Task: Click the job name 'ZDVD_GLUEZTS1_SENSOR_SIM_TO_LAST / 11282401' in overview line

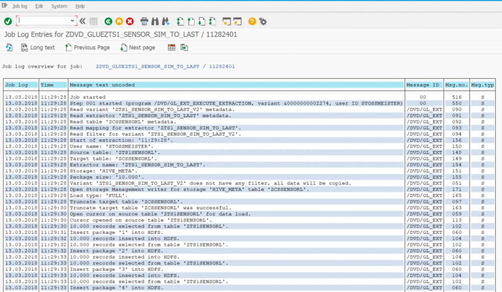Action: [165, 67]
